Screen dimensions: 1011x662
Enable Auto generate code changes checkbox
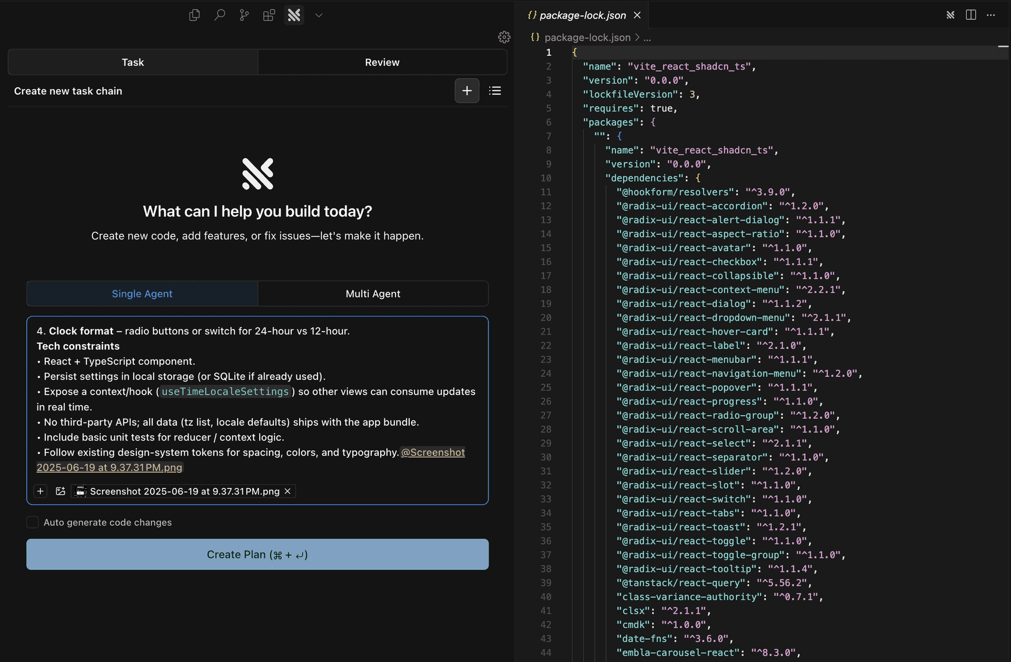pyautogui.click(x=33, y=522)
